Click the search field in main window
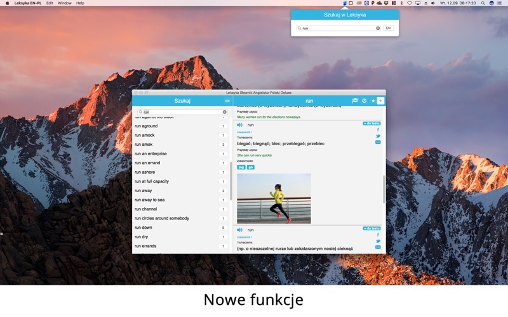508x317 pixels. point(182,112)
